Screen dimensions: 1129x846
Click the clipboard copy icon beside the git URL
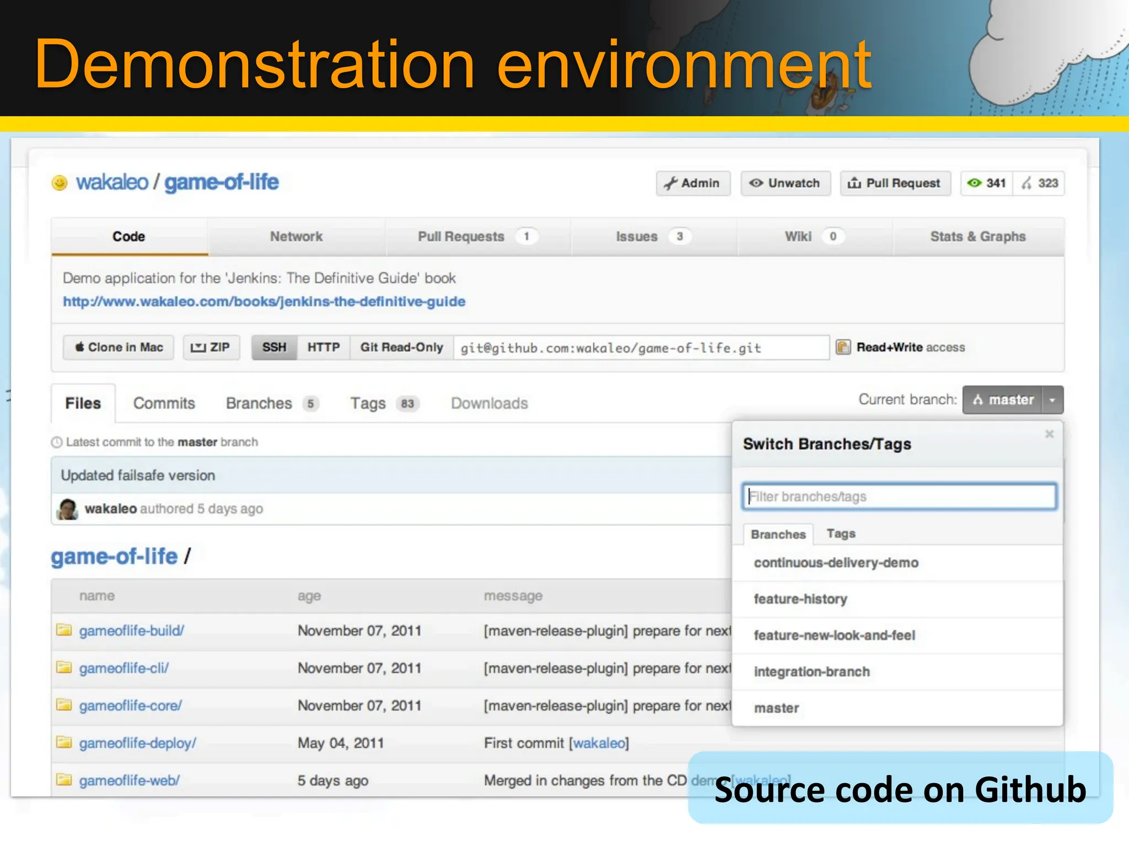point(843,347)
